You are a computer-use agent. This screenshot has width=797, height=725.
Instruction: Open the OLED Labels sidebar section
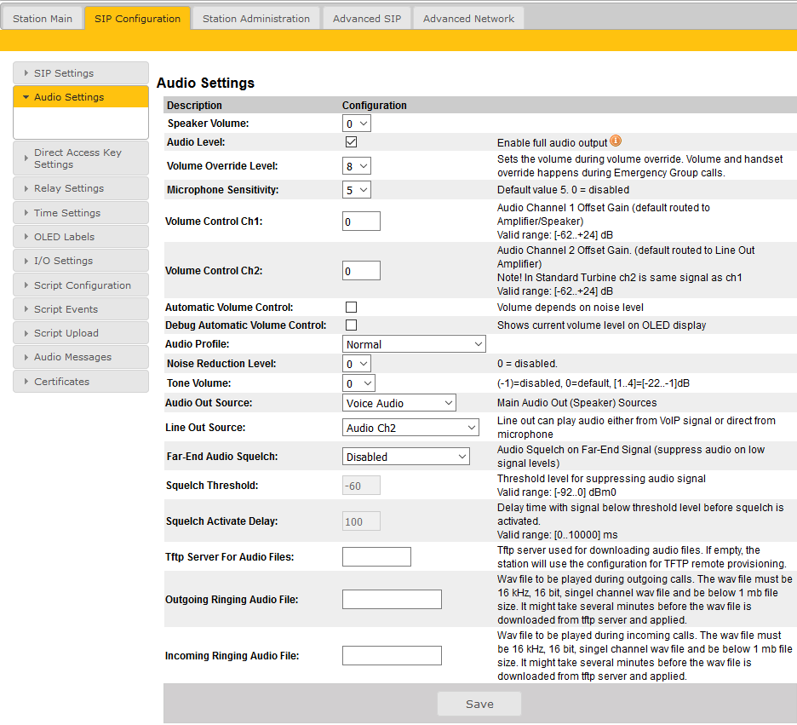pyautogui.click(x=64, y=237)
